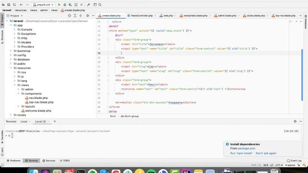Click the Save All toolbar icon
This screenshot has width=308, height=173.
[9, 5]
